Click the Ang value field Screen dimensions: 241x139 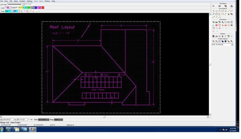pyautogui.click(x=58, y=120)
